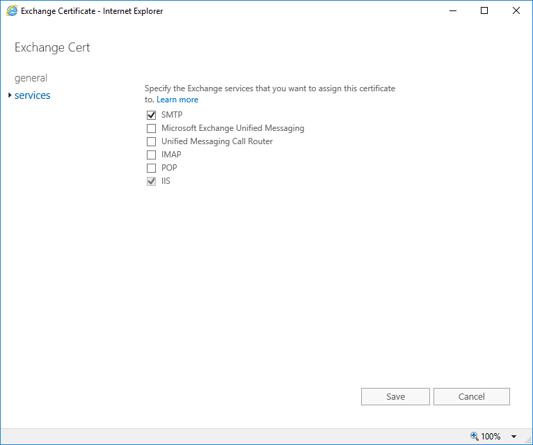
Task: Click the IMAP label text
Action: click(171, 155)
